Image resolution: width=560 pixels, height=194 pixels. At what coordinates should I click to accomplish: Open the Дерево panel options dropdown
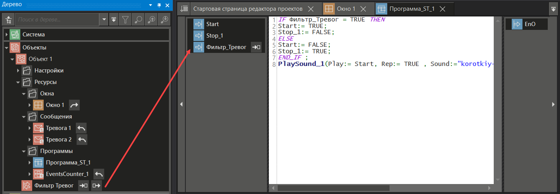pyautogui.click(x=151, y=5)
